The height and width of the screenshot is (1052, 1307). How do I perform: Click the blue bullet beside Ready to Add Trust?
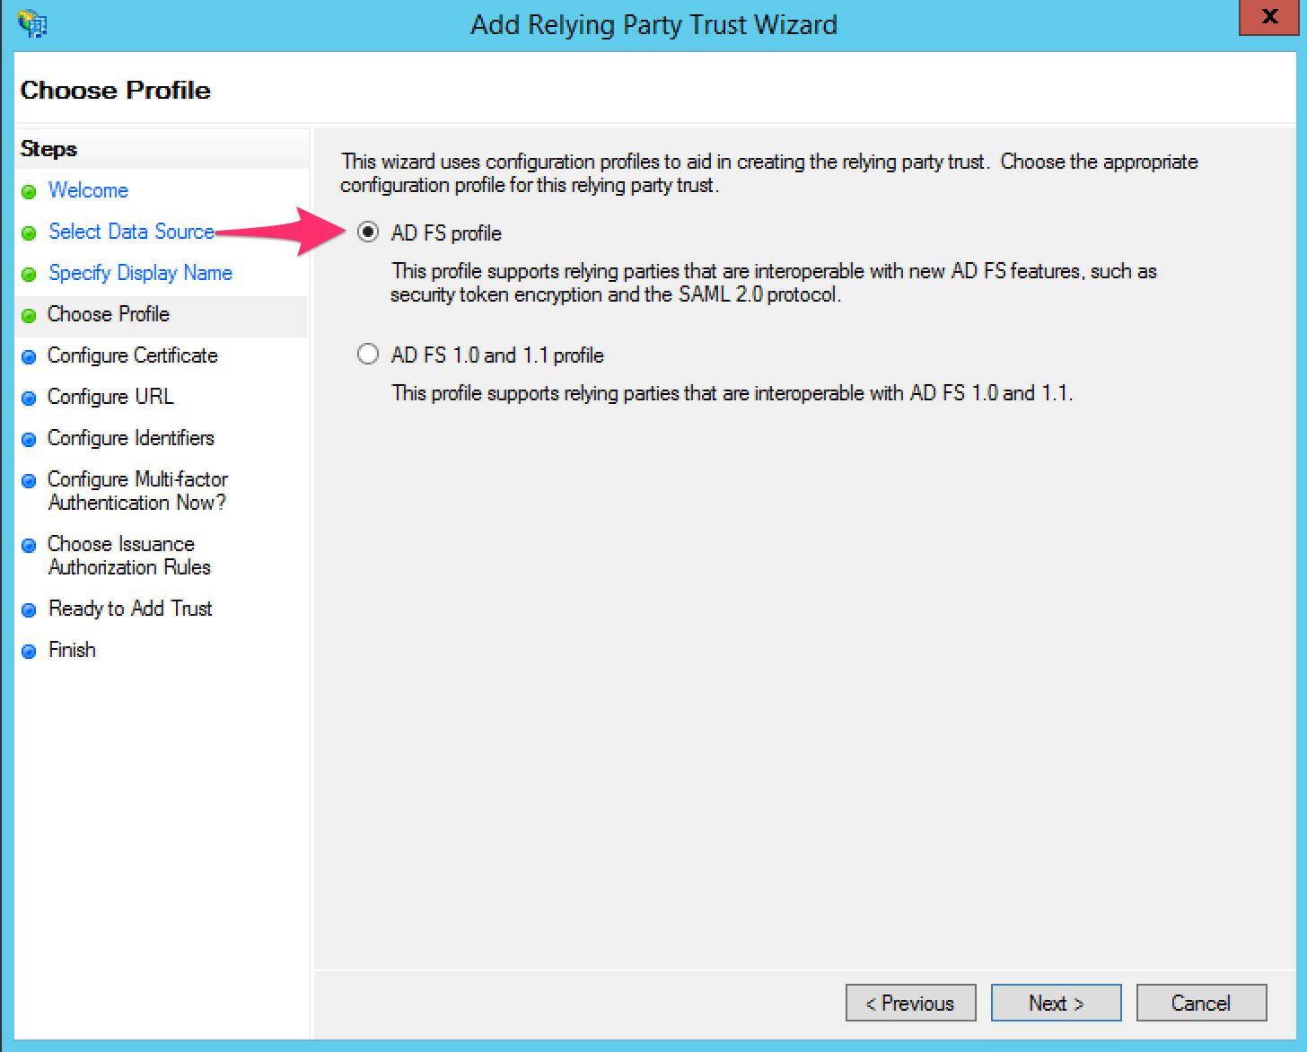coord(29,609)
